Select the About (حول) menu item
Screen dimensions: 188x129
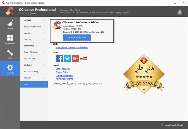point(34,84)
